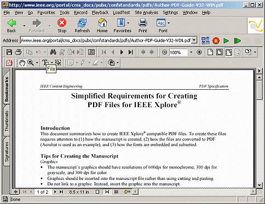Click the vertical scrollbar down arrow
Image resolution: width=265 pixels, height=204 pixels.
pyautogui.click(x=260, y=185)
